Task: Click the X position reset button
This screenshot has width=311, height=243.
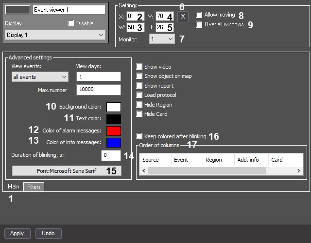Action: tap(182, 17)
